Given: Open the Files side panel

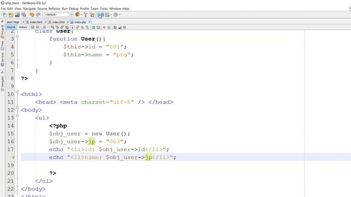Looking at the screenshot, I should tap(2, 45).
